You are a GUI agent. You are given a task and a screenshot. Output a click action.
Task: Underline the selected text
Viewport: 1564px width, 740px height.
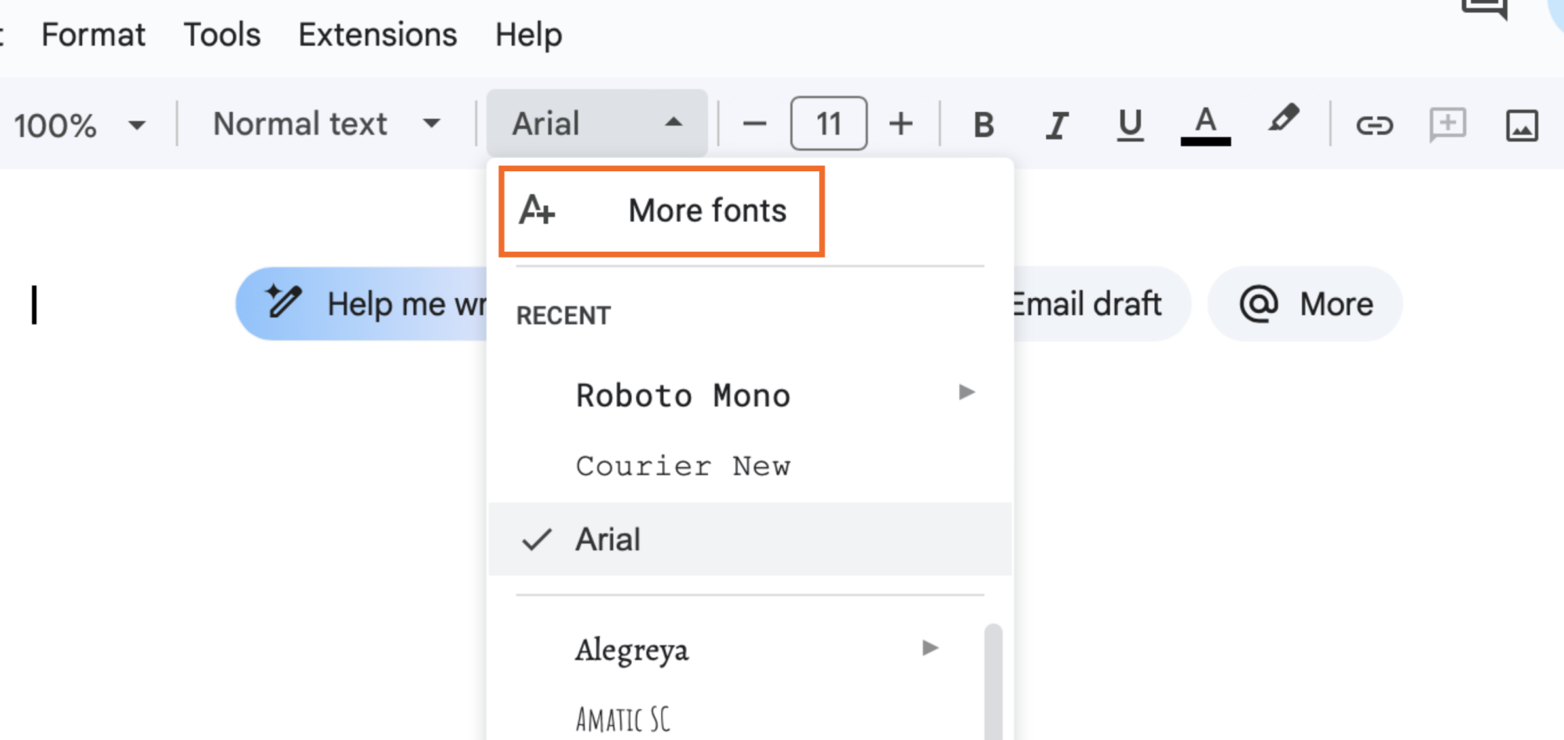coord(1129,123)
